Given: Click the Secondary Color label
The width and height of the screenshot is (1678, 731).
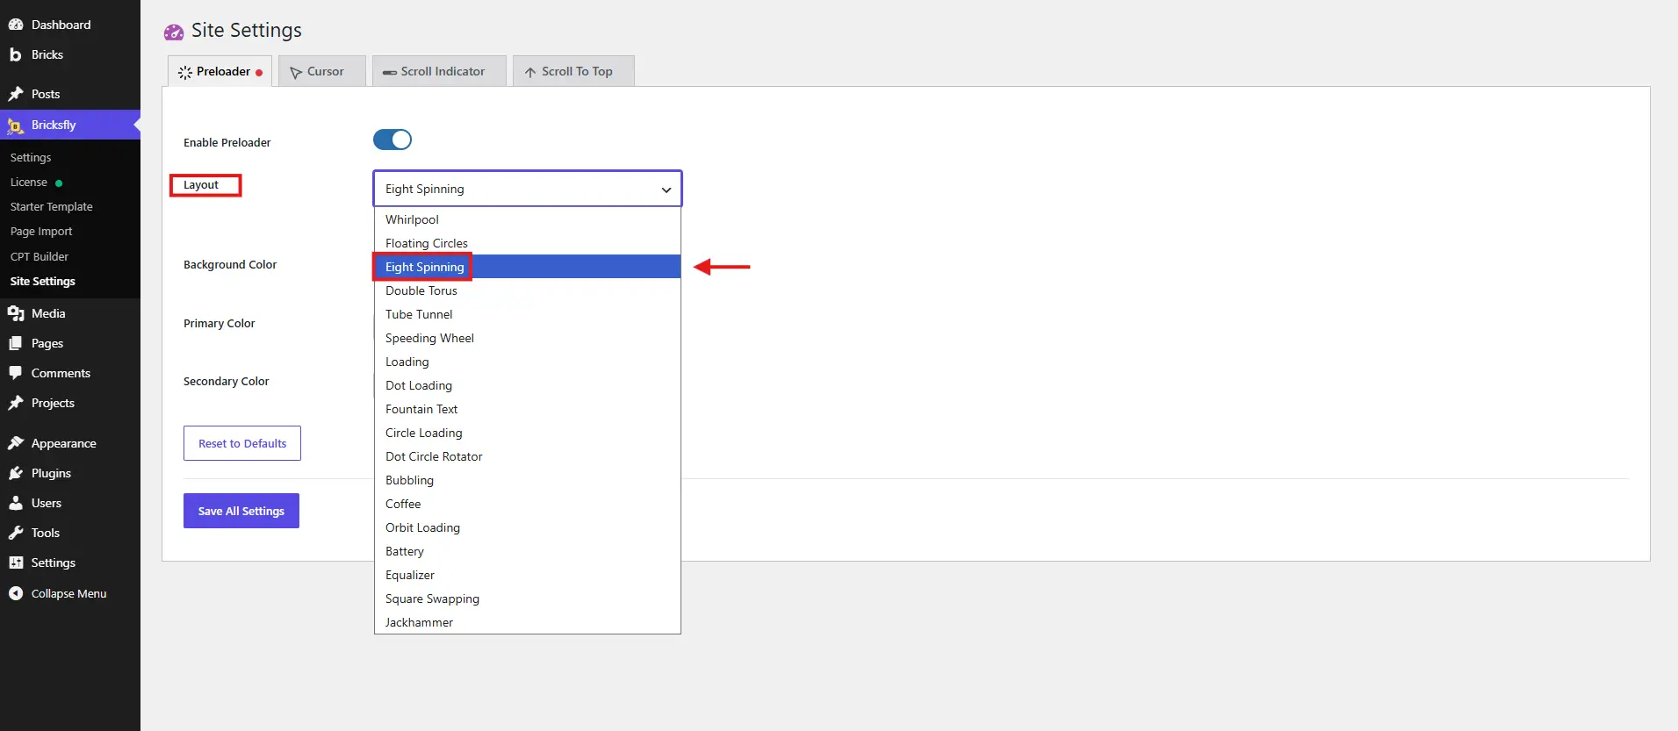Looking at the screenshot, I should pyautogui.click(x=227, y=382).
